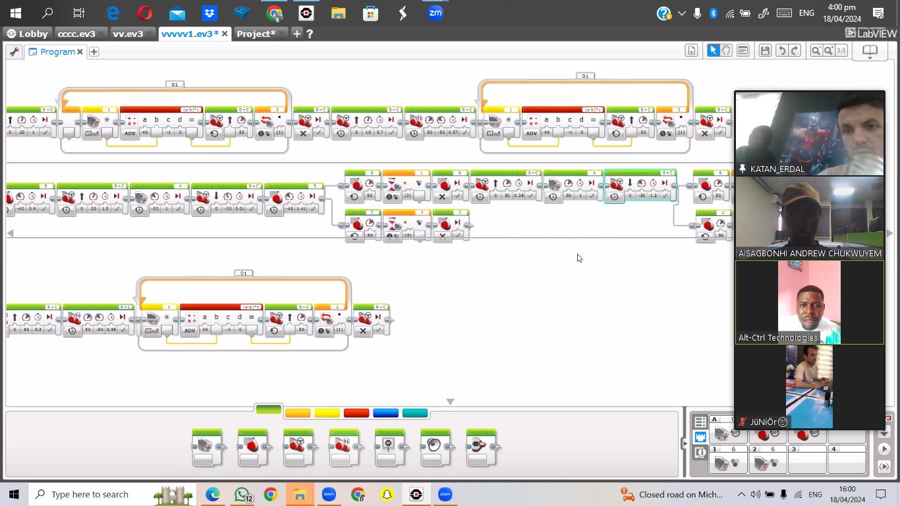This screenshot has width=900, height=506.
Task: Zoom in the programming canvas
Action: (x=828, y=51)
